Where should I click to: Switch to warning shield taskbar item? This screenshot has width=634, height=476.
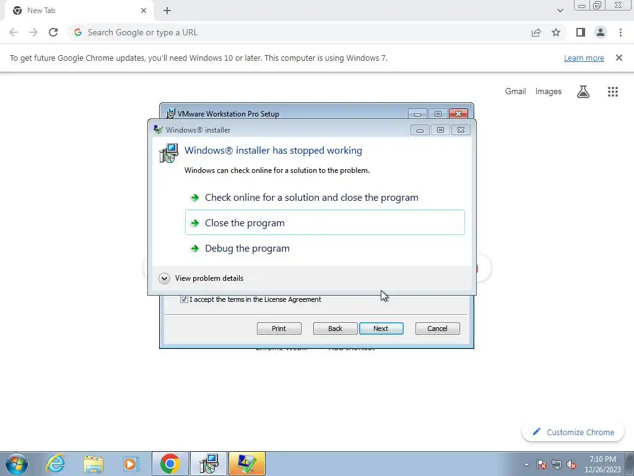246,464
